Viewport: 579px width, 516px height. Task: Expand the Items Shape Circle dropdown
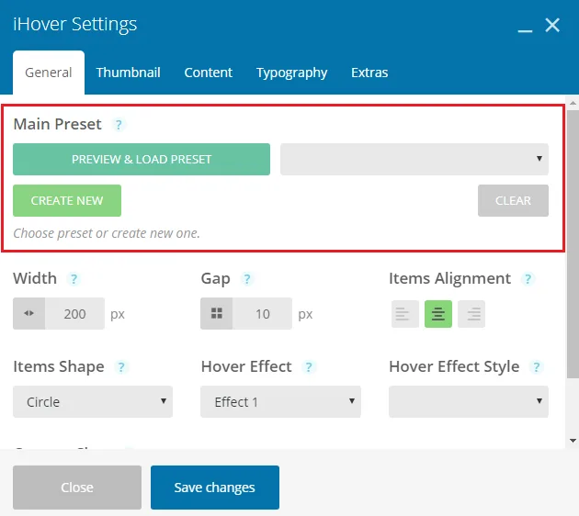point(93,401)
